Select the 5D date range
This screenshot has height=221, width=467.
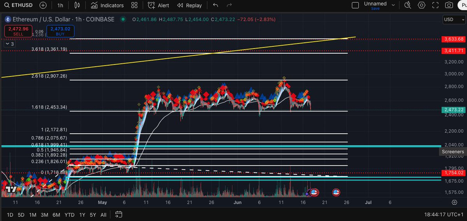[21, 214]
